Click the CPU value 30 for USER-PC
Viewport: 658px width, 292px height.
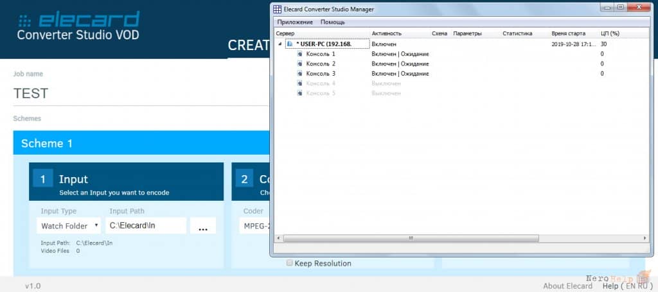pyautogui.click(x=603, y=44)
